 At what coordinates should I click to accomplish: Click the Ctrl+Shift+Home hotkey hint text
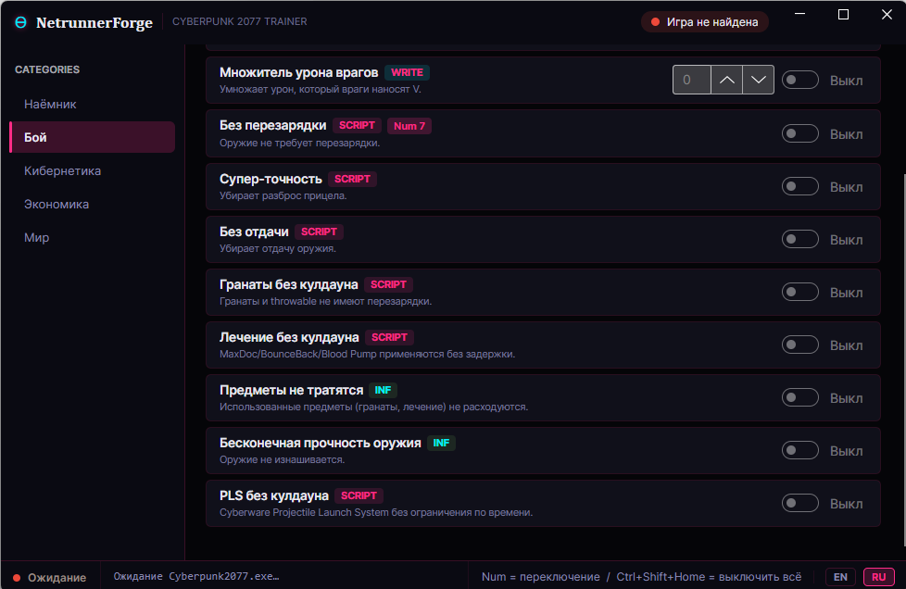[x=709, y=577]
